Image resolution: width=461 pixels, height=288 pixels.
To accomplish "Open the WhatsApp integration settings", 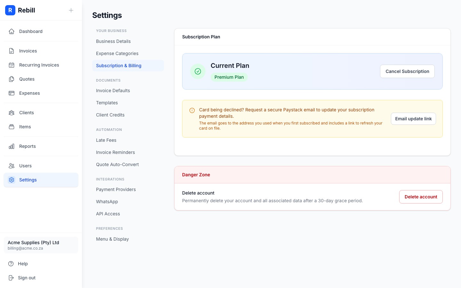I will [107, 202].
